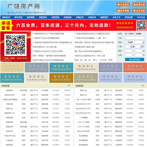The image size is (147, 147).
Task: Click the 金币充值 coin recharge button
Action: 139,11
